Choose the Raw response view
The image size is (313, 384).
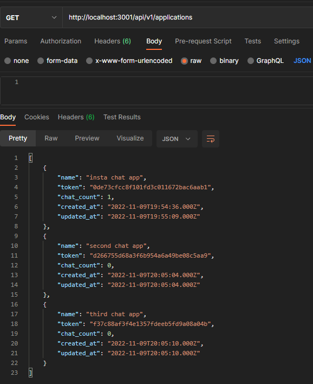(51, 138)
